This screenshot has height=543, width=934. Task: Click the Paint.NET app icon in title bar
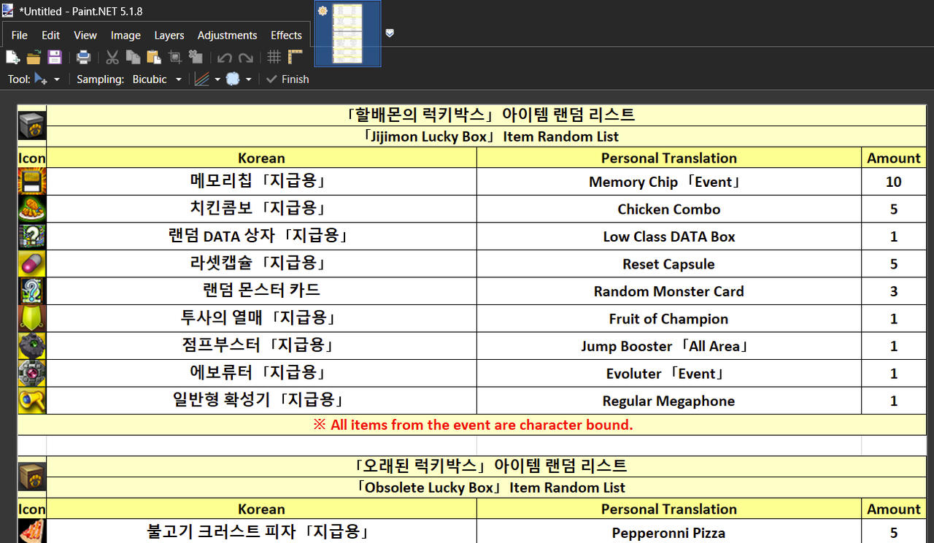(8, 10)
